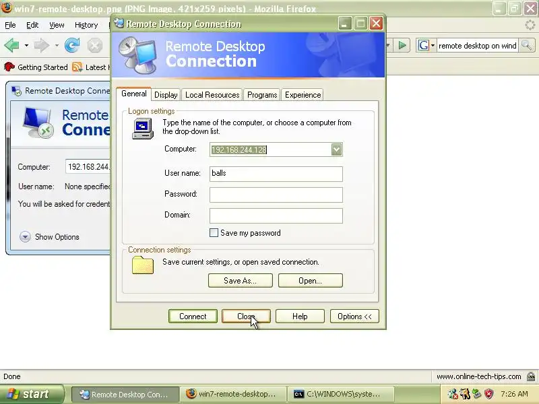
Task: Reload the page in Firefox
Action: click(x=72, y=45)
